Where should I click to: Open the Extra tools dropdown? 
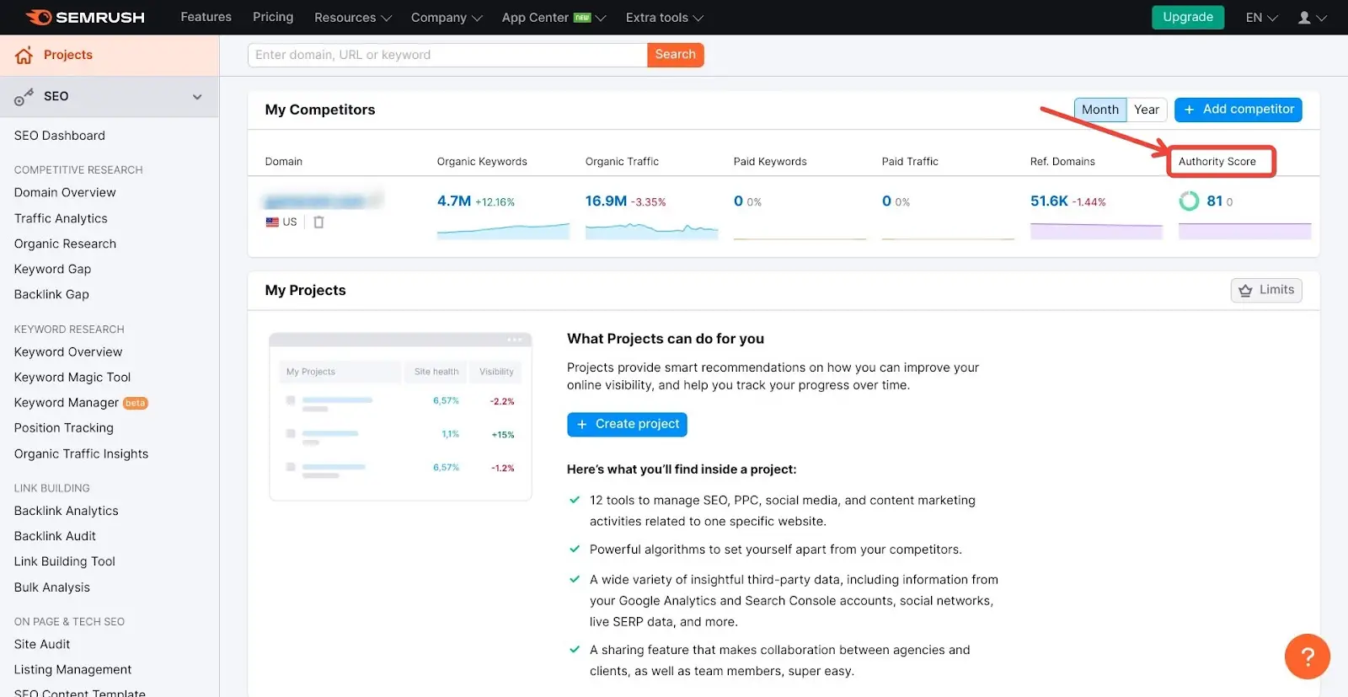[665, 18]
